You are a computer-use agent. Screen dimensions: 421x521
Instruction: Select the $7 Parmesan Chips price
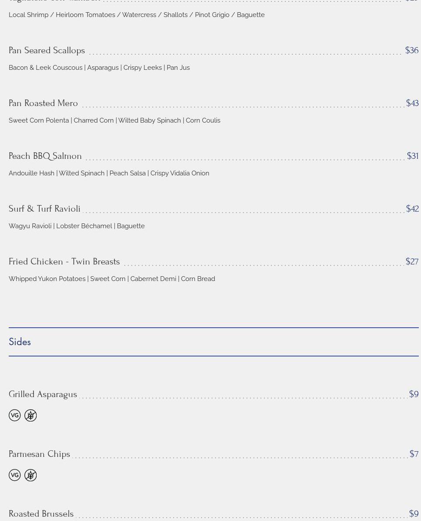[414, 454]
